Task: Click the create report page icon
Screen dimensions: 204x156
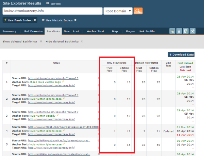Action: tap(186, 31)
